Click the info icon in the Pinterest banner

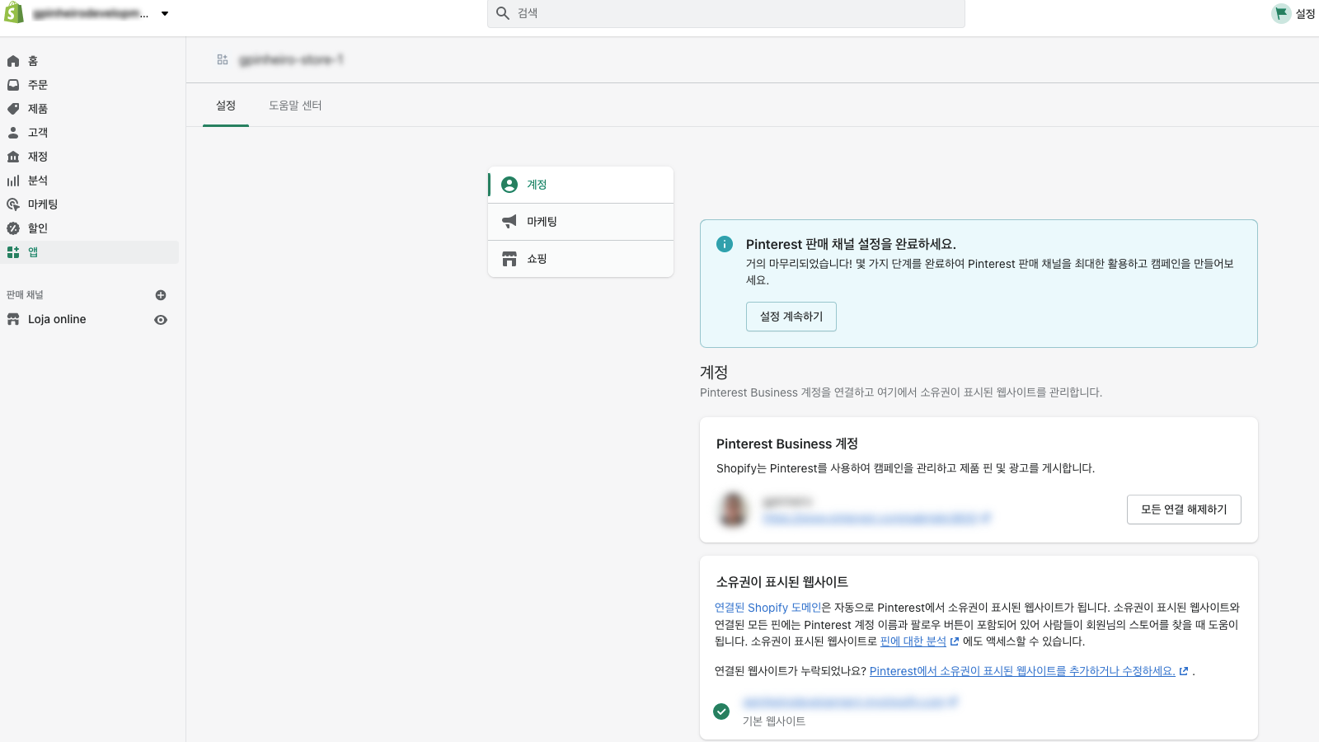(725, 244)
